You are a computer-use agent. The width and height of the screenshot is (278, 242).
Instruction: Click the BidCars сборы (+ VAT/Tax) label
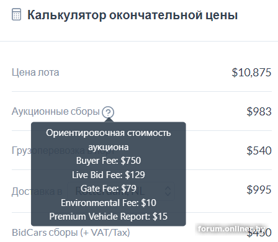pyautogui.click(x=71, y=233)
